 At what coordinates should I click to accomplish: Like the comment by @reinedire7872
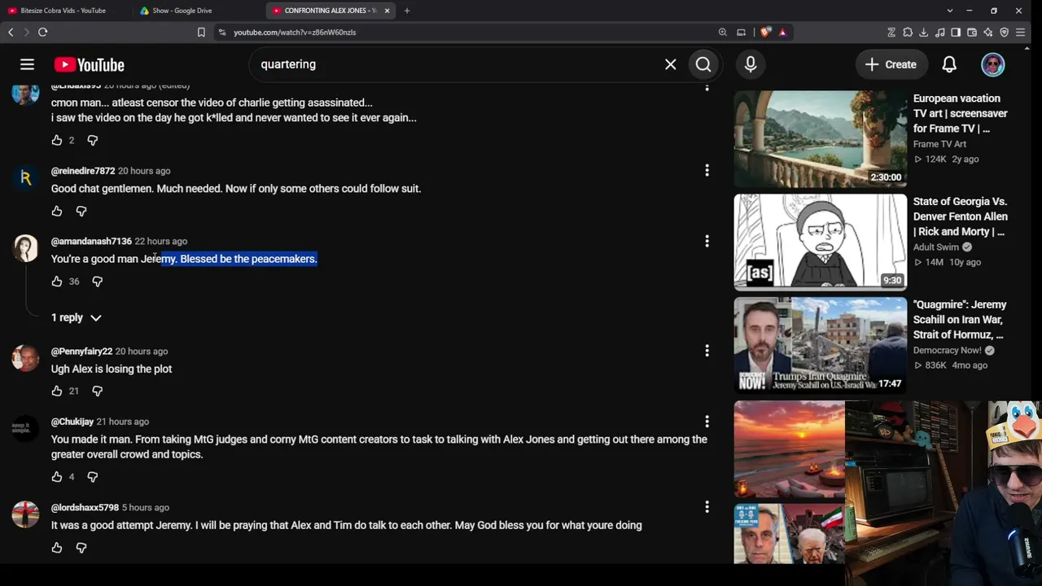[x=57, y=211]
